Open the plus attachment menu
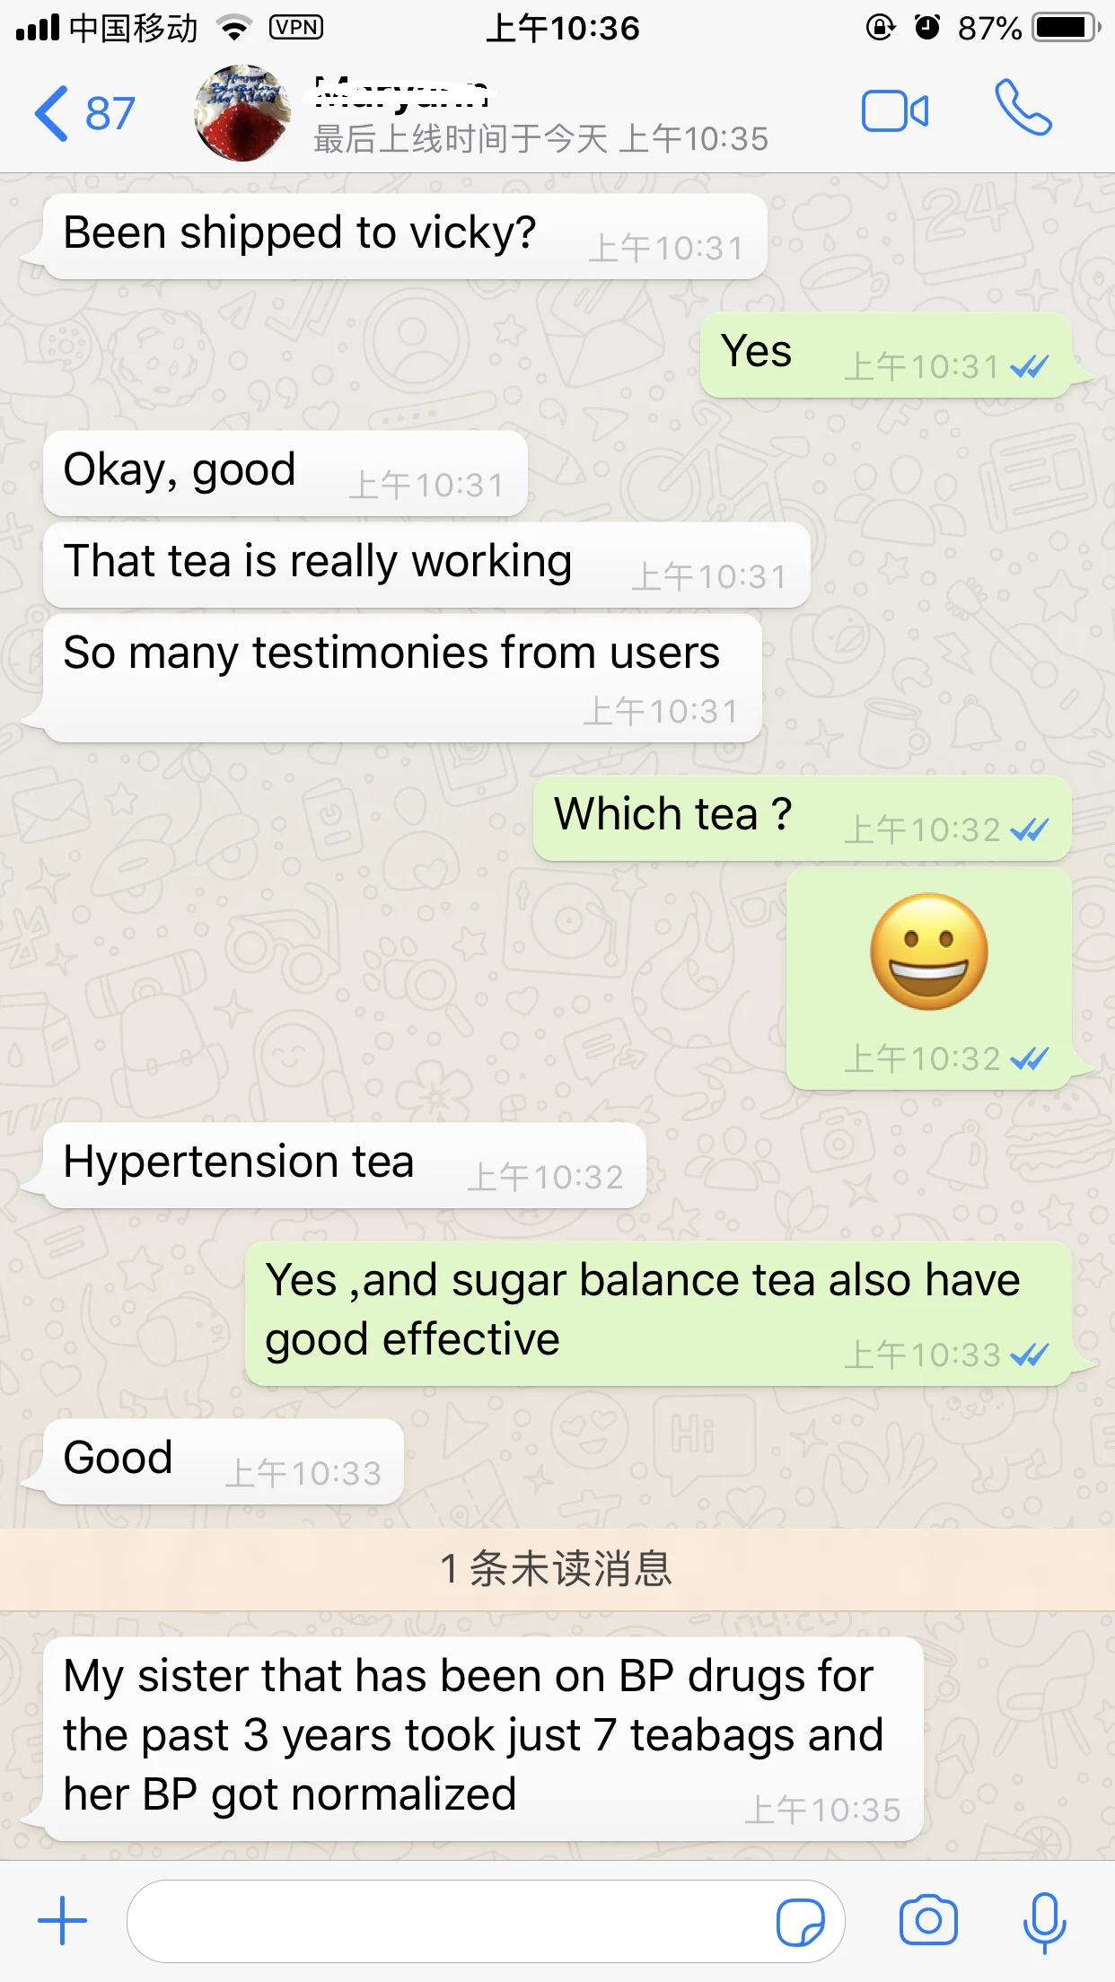1115x1982 pixels. (62, 1921)
